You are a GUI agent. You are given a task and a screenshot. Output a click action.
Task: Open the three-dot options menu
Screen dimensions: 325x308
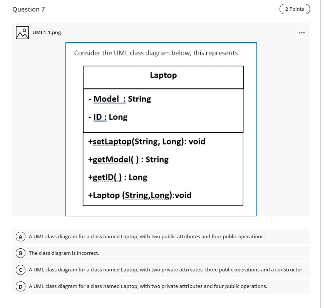[x=301, y=32]
